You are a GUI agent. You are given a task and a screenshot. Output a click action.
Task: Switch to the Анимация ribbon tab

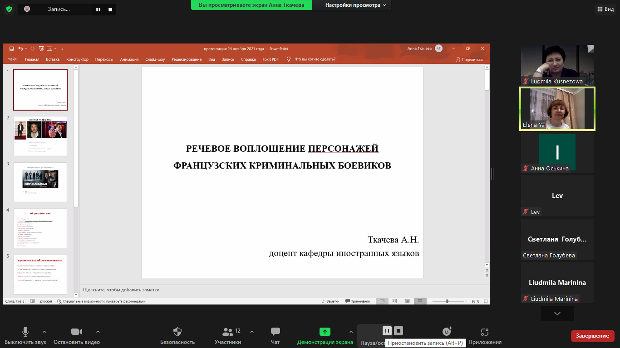[x=129, y=59]
